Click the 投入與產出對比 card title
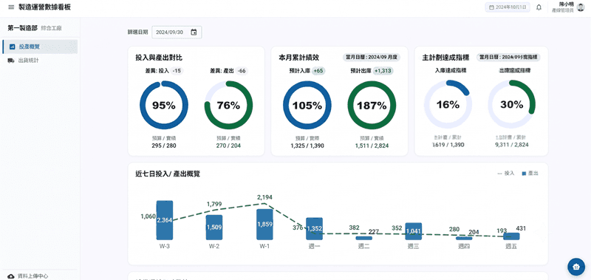The width and height of the screenshot is (591, 280). (x=159, y=58)
